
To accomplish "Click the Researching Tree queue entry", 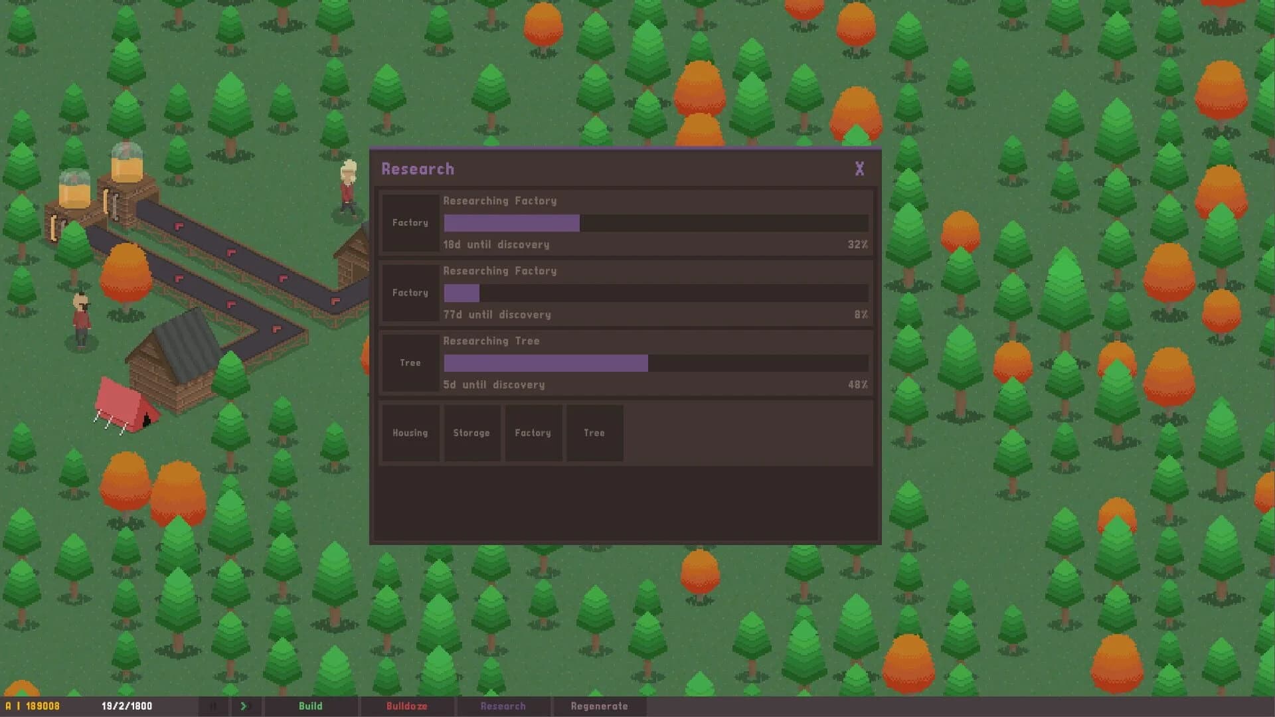I will coord(624,362).
